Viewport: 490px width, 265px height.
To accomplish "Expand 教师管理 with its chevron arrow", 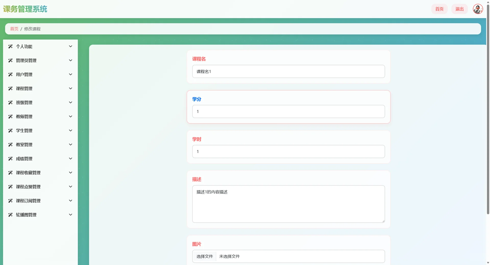I will 71,117.
